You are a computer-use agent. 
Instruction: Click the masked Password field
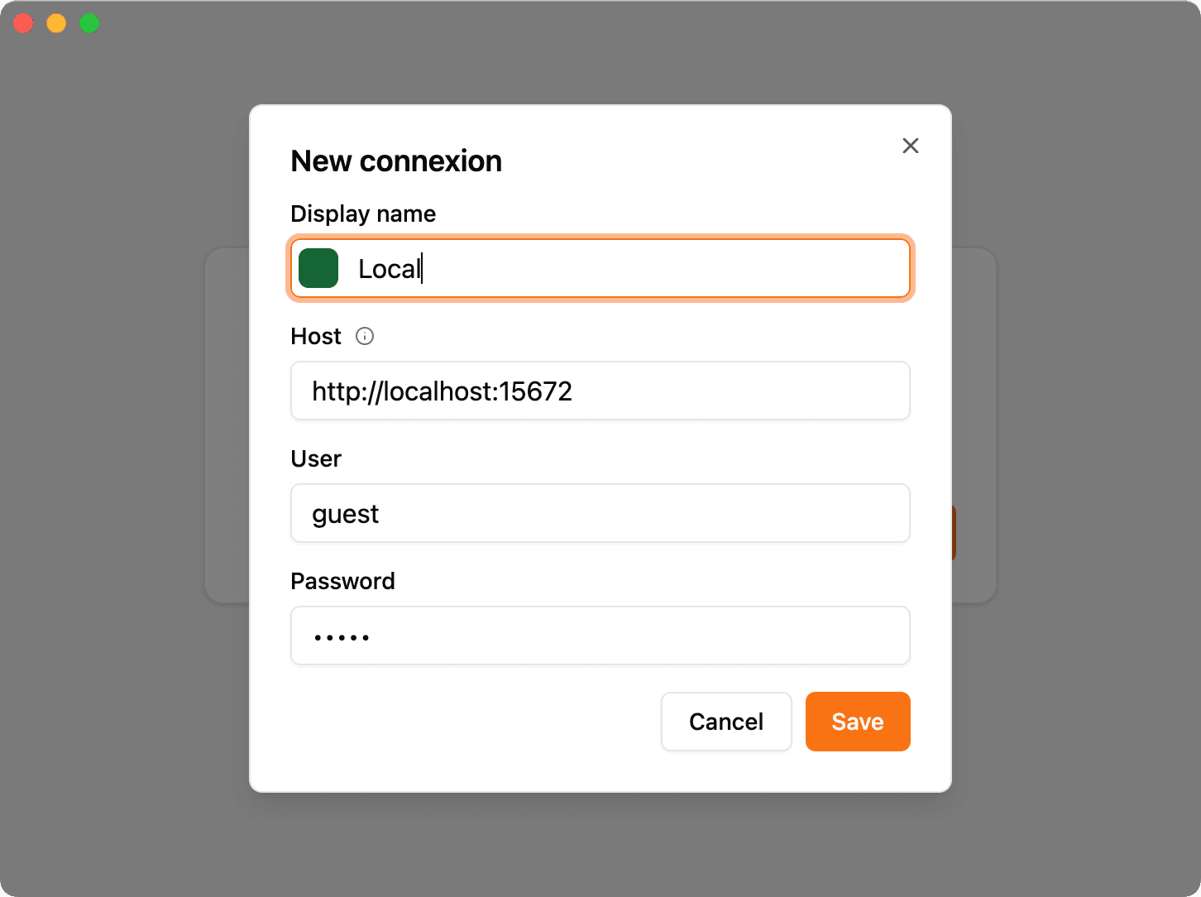(600, 636)
